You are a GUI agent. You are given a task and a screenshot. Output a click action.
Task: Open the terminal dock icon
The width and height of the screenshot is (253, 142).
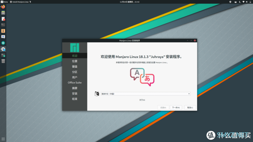coord(3,25)
